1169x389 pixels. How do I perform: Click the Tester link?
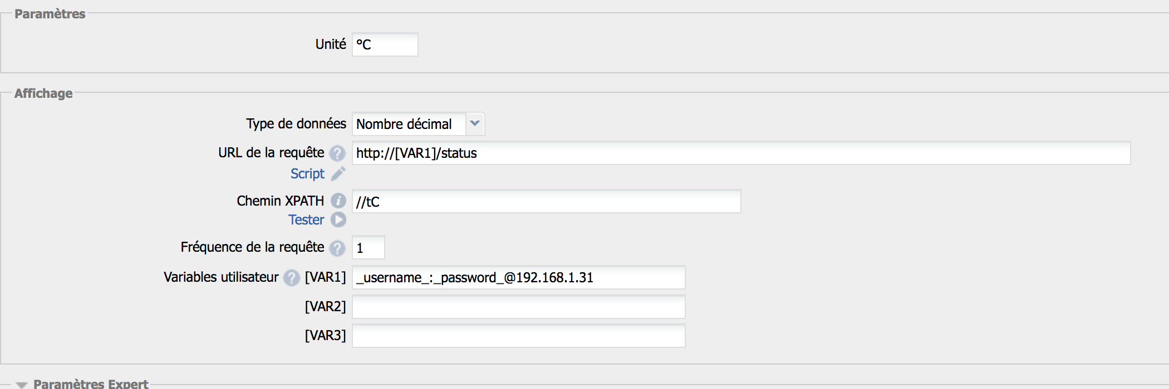[x=306, y=220]
